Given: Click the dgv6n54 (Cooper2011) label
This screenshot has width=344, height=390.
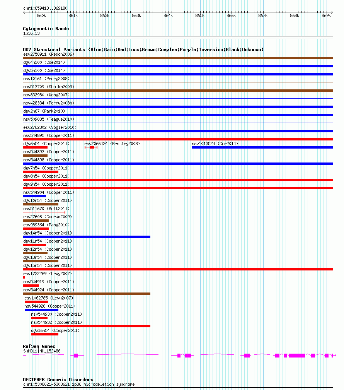Looking at the screenshot, I should [x=46, y=144].
